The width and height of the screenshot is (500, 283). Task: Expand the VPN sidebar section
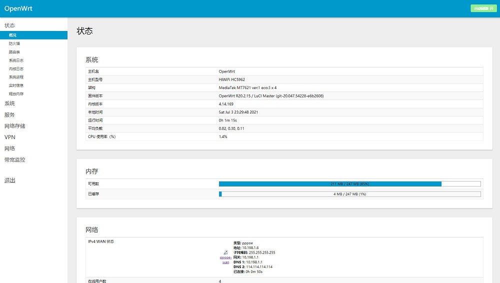click(x=10, y=137)
